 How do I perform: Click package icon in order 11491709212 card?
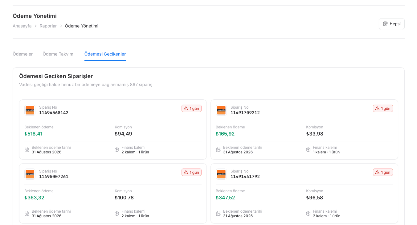click(x=308, y=150)
